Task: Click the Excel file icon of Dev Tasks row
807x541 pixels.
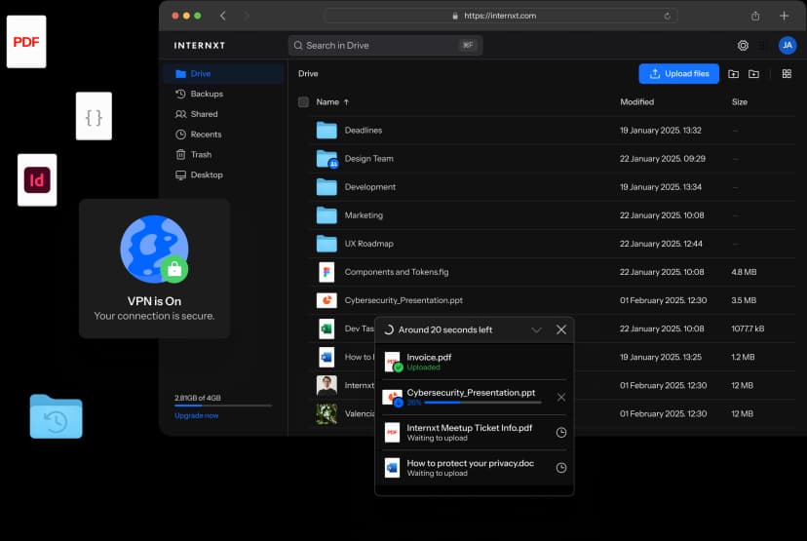Action: coord(327,328)
